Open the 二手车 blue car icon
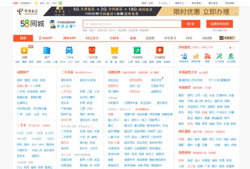The width and height of the screenshot is (250, 169). click(70, 50)
